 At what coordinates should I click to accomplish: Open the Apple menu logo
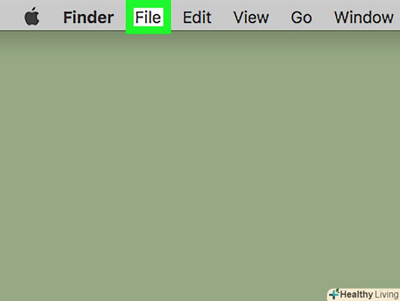[x=32, y=16]
